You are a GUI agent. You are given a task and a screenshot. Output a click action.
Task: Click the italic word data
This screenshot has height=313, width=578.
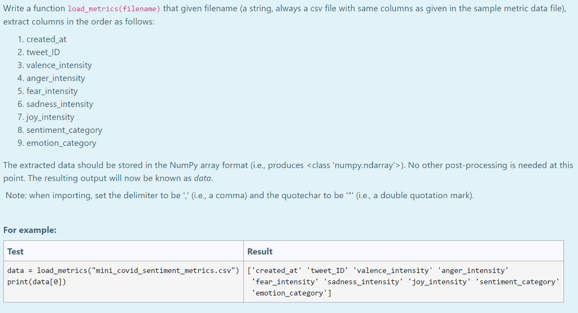click(203, 178)
